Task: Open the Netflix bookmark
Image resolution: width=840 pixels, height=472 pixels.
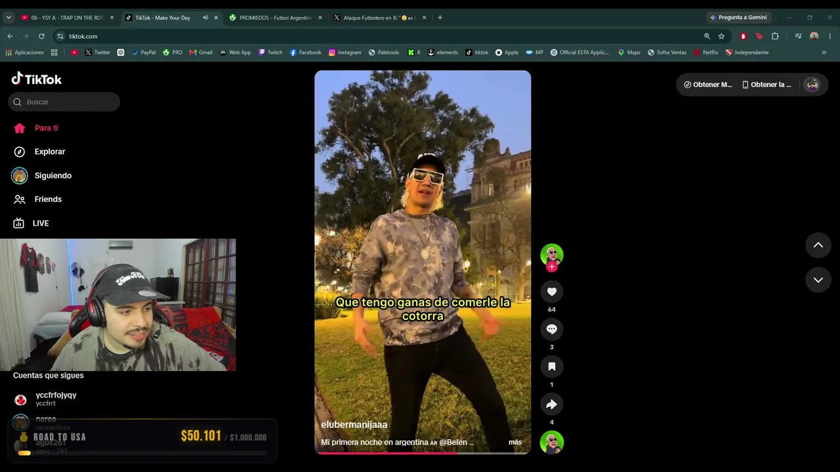Action: [x=706, y=52]
